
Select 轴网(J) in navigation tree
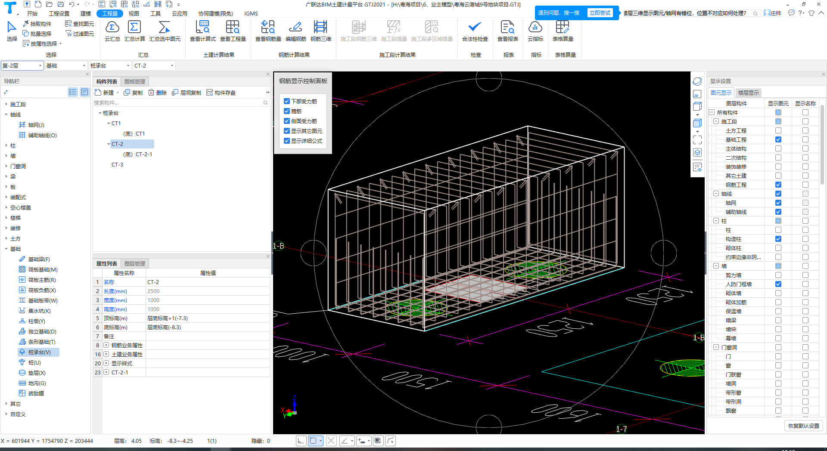click(x=32, y=125)
